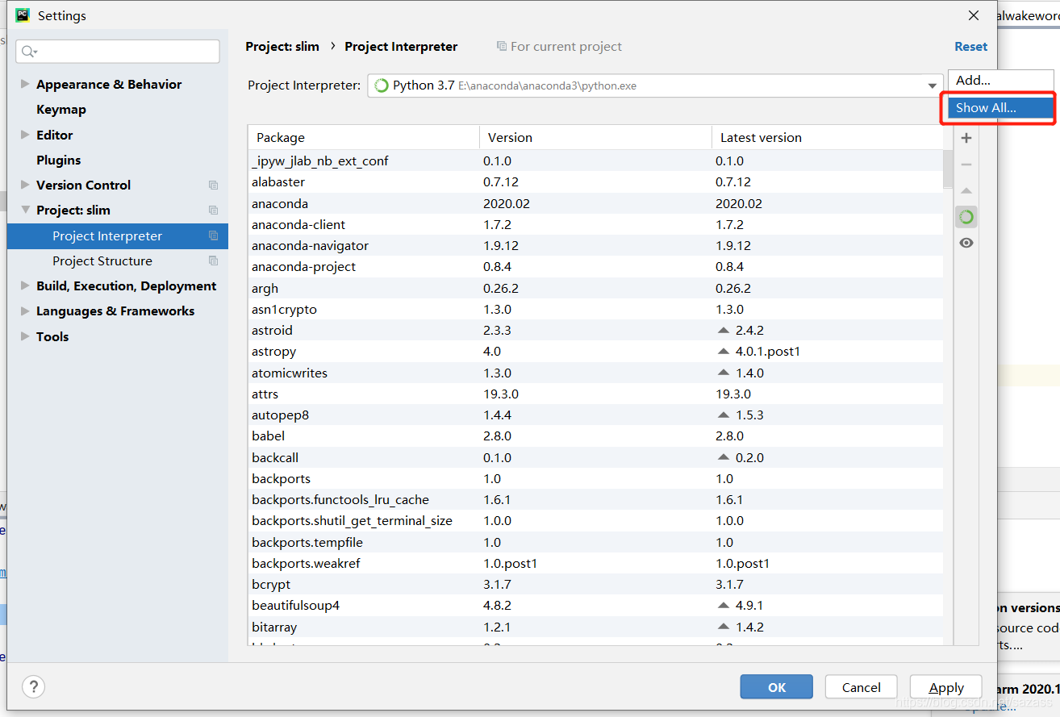Click the search magnifier icon in settings
Viewport: 1060px width, 717px height.
tap(29, 52)
